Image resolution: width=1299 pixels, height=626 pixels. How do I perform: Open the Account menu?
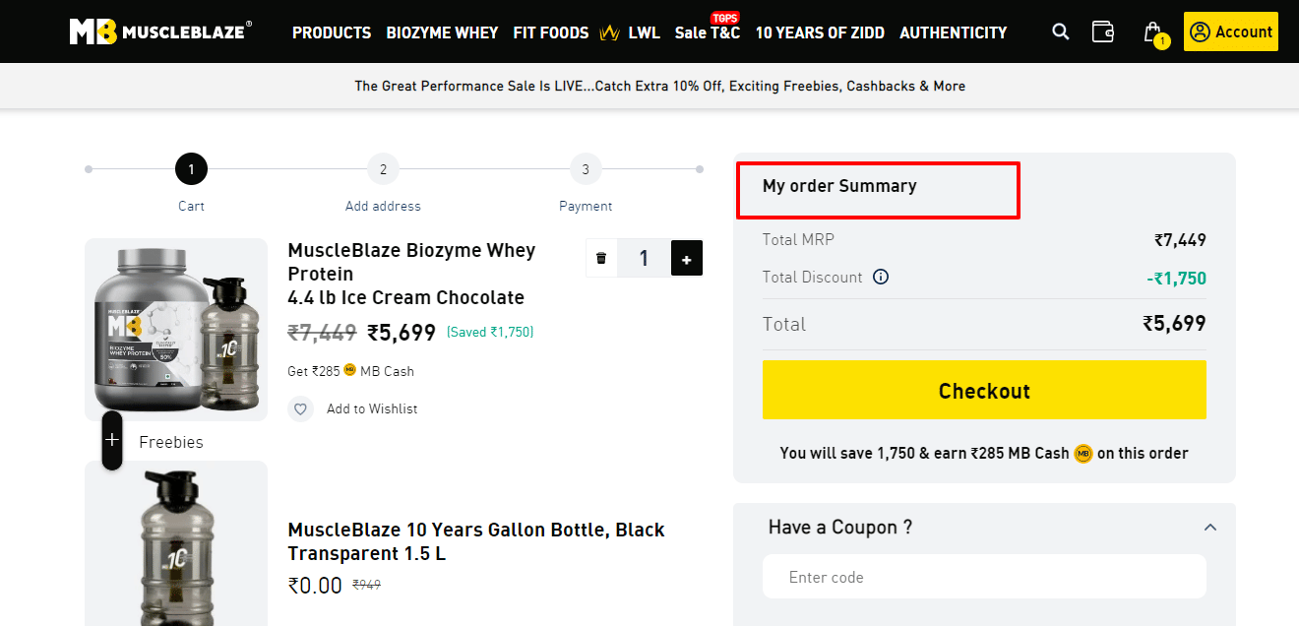pyautogui.click(x=1230, y=31)
